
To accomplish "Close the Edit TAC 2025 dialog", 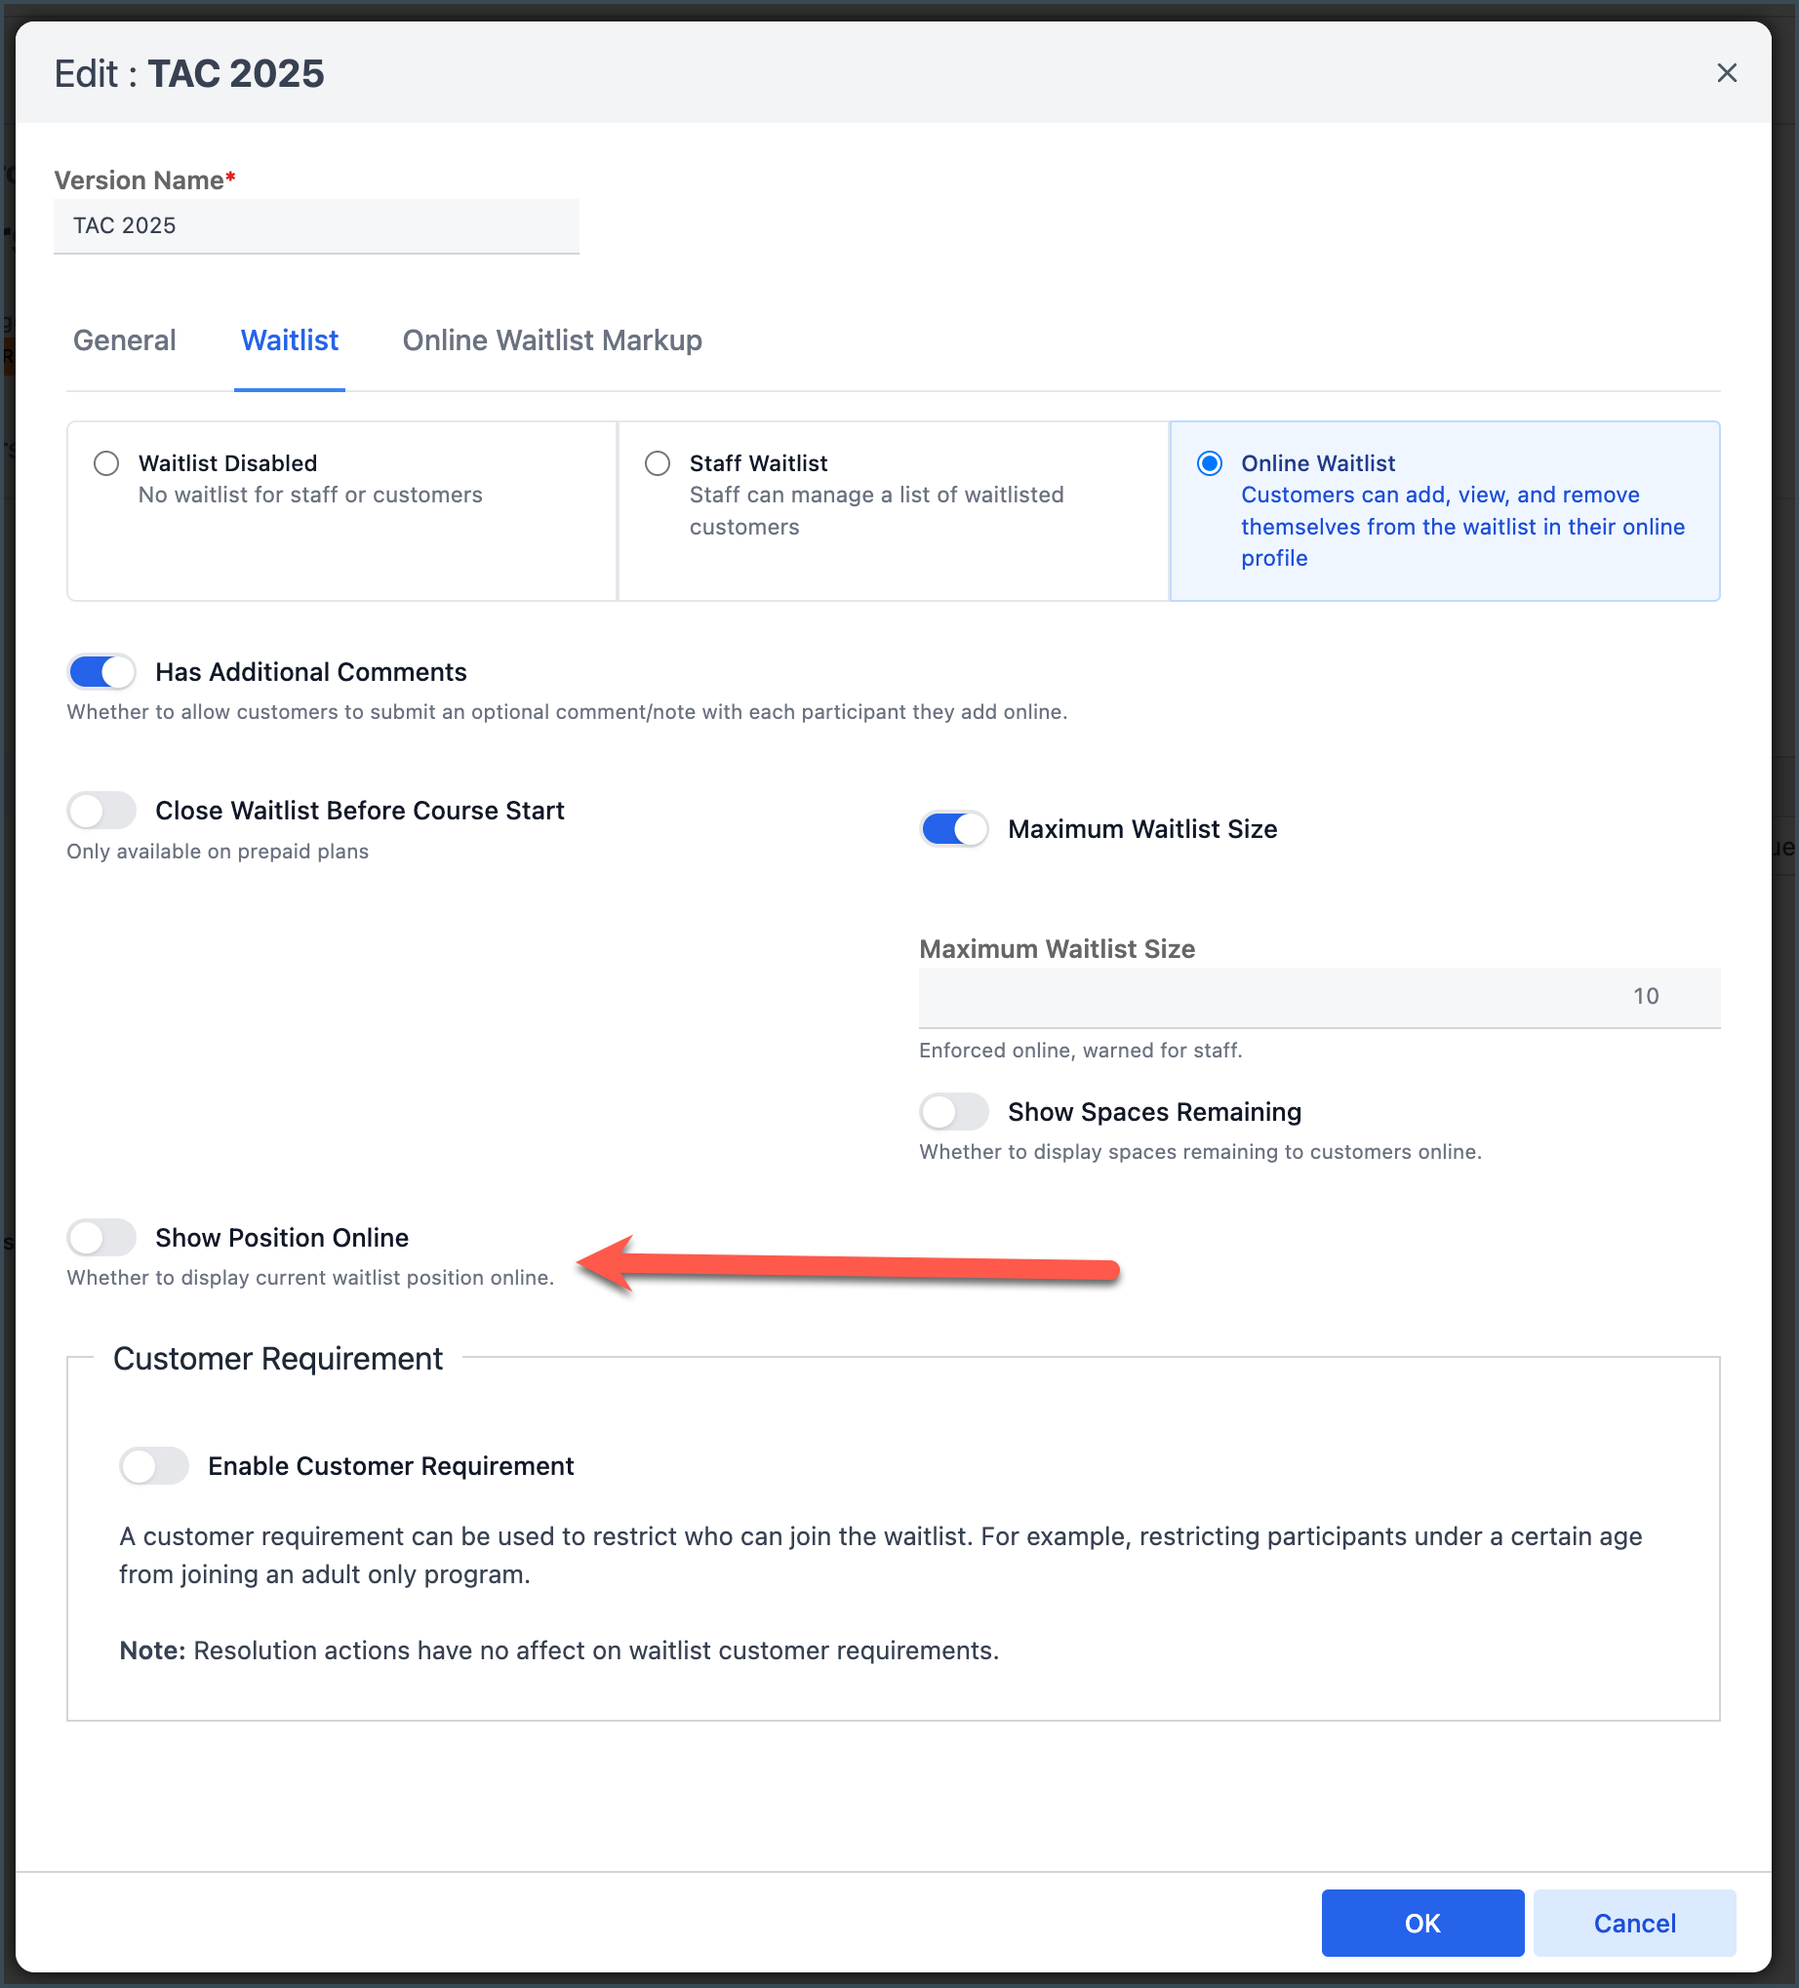I will point(1726,73).
